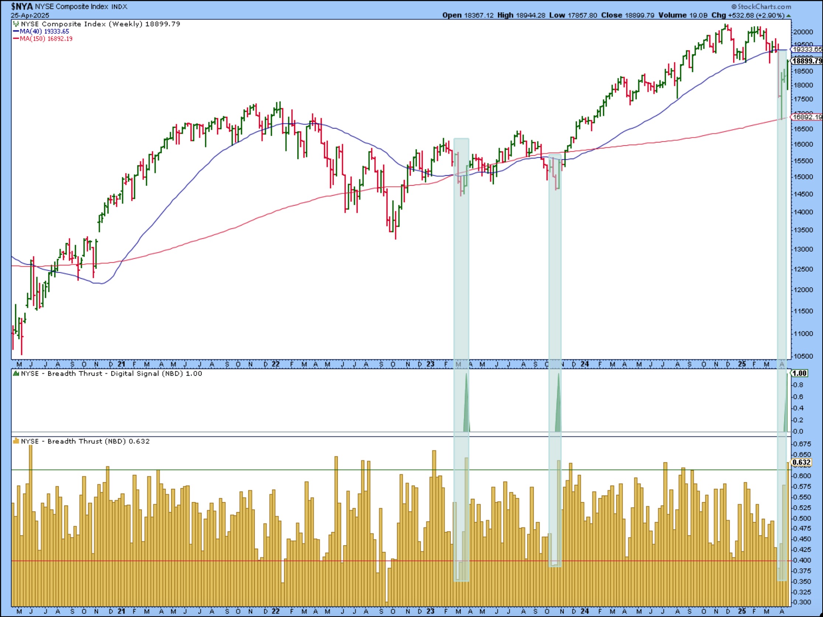Click the 1.00 digital signal value tag
This screenshot has width=823, height=617.
[x=799, y=373]
